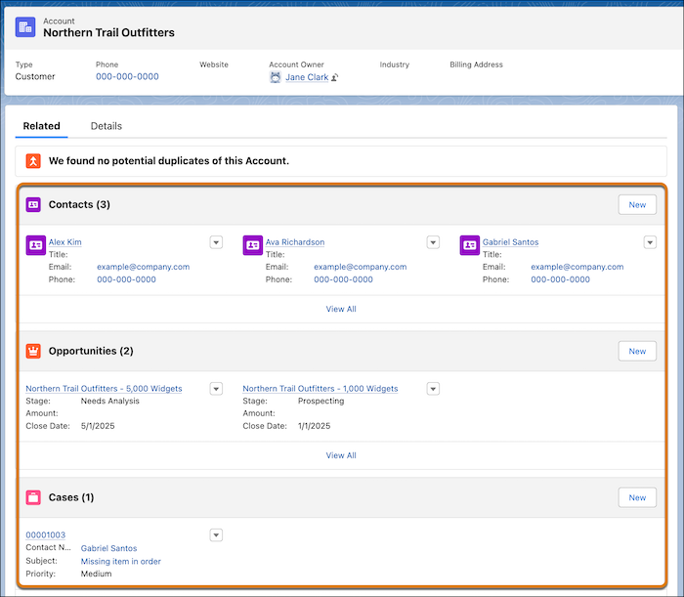The image size is (684, 597).
Task: Click Ava Richardson's contact icon
Action: point(252,244)
